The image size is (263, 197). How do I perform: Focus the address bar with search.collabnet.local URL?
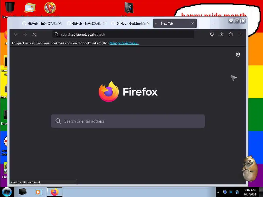(123, 34)
